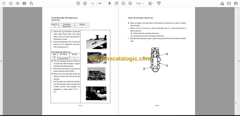Open the share with others person icon
The width and height of the screenshot is (240, 116).
point(236,3)
